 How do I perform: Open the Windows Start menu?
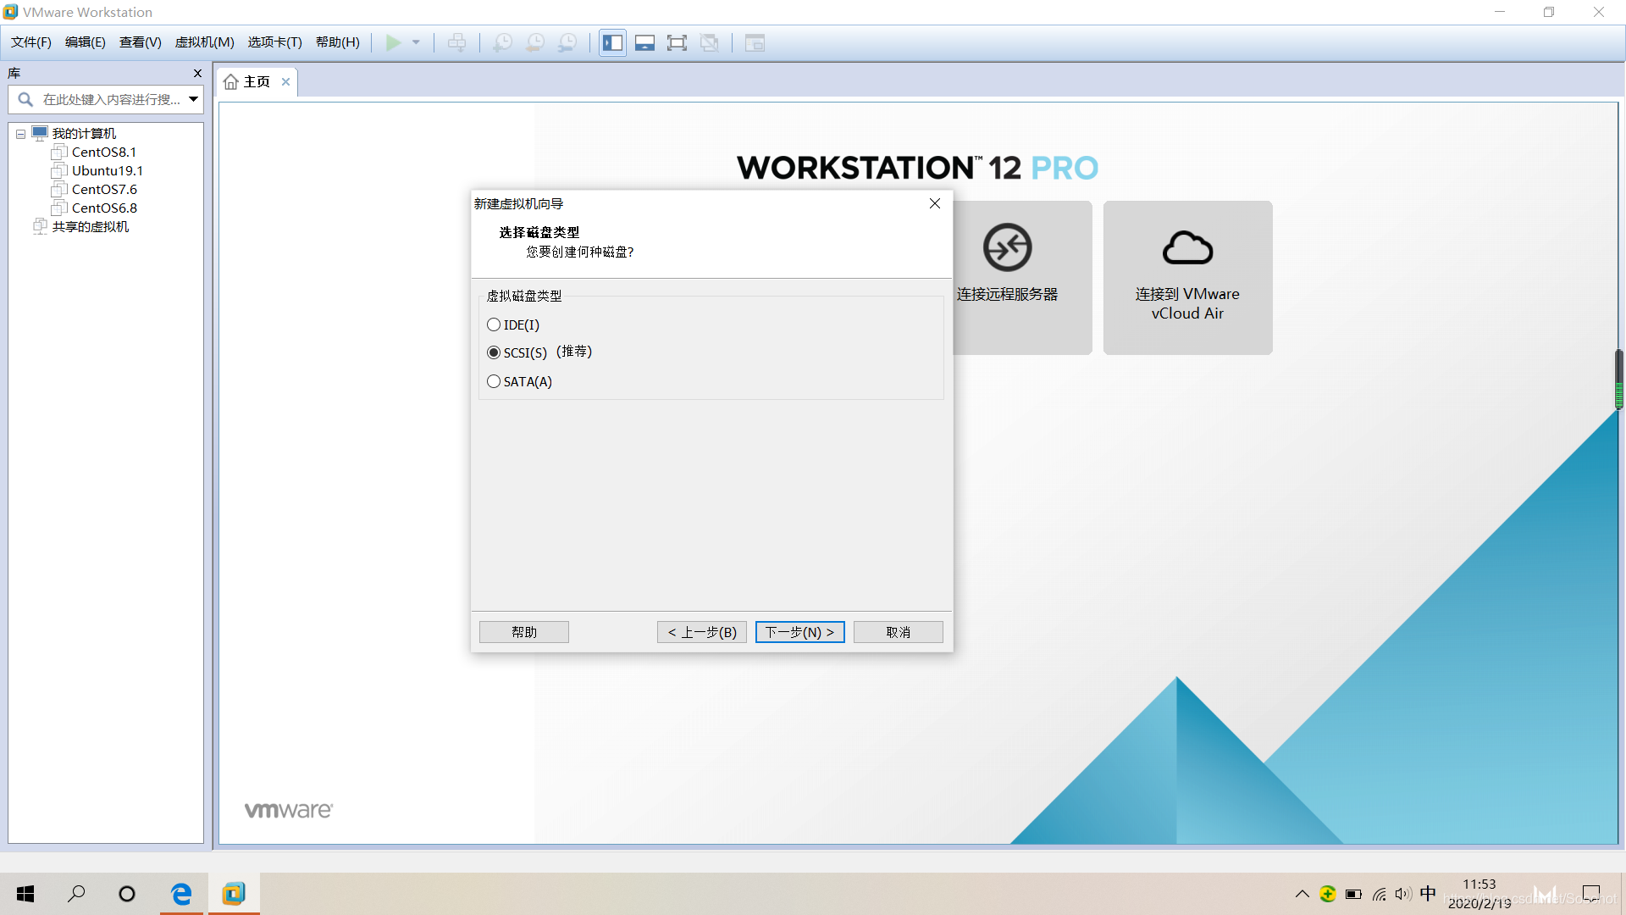tap(25, 894)
